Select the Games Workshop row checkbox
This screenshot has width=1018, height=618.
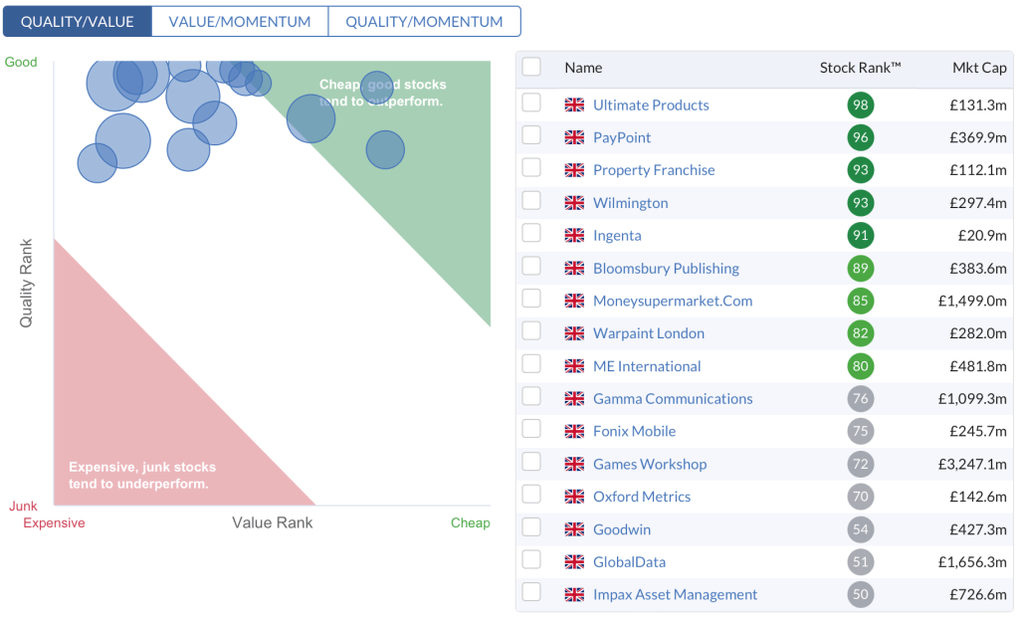(x=531, y=462)
